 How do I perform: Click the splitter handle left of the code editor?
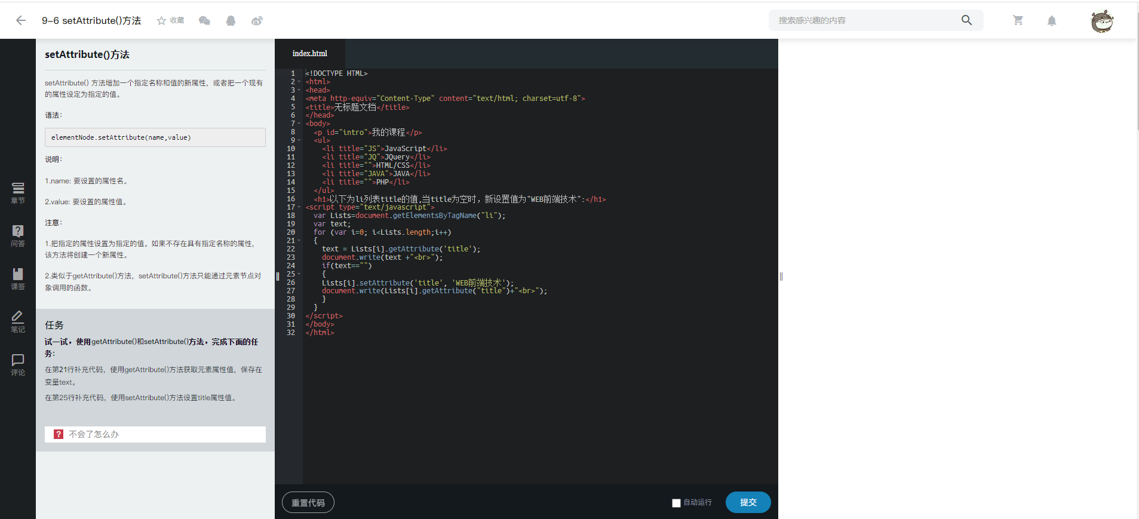click(x=278, y=276)
